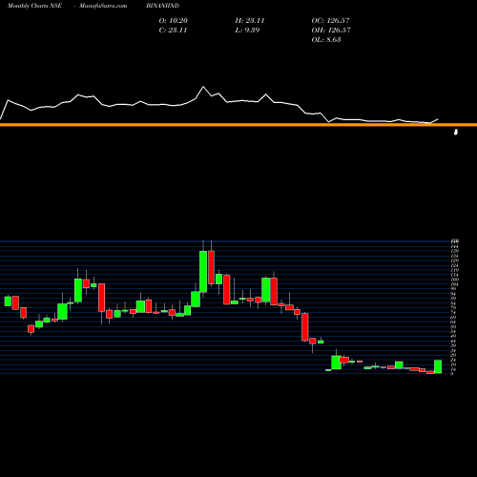The image size is (477, 477).
Task: Click the 'OH: 126.57' value
Action: tap(331, 31)
